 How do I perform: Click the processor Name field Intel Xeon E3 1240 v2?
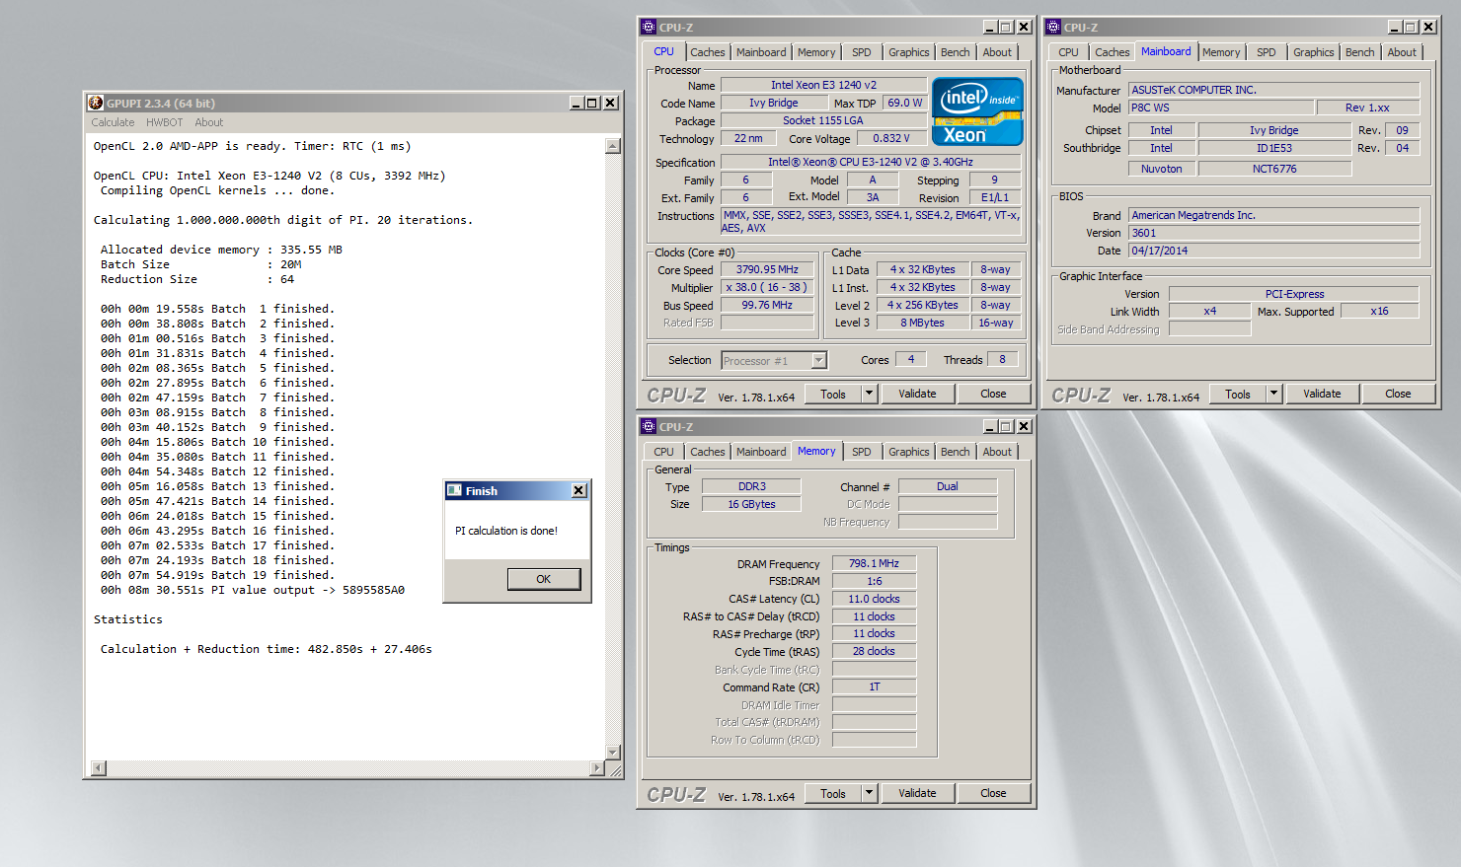(x=823, y=85)
